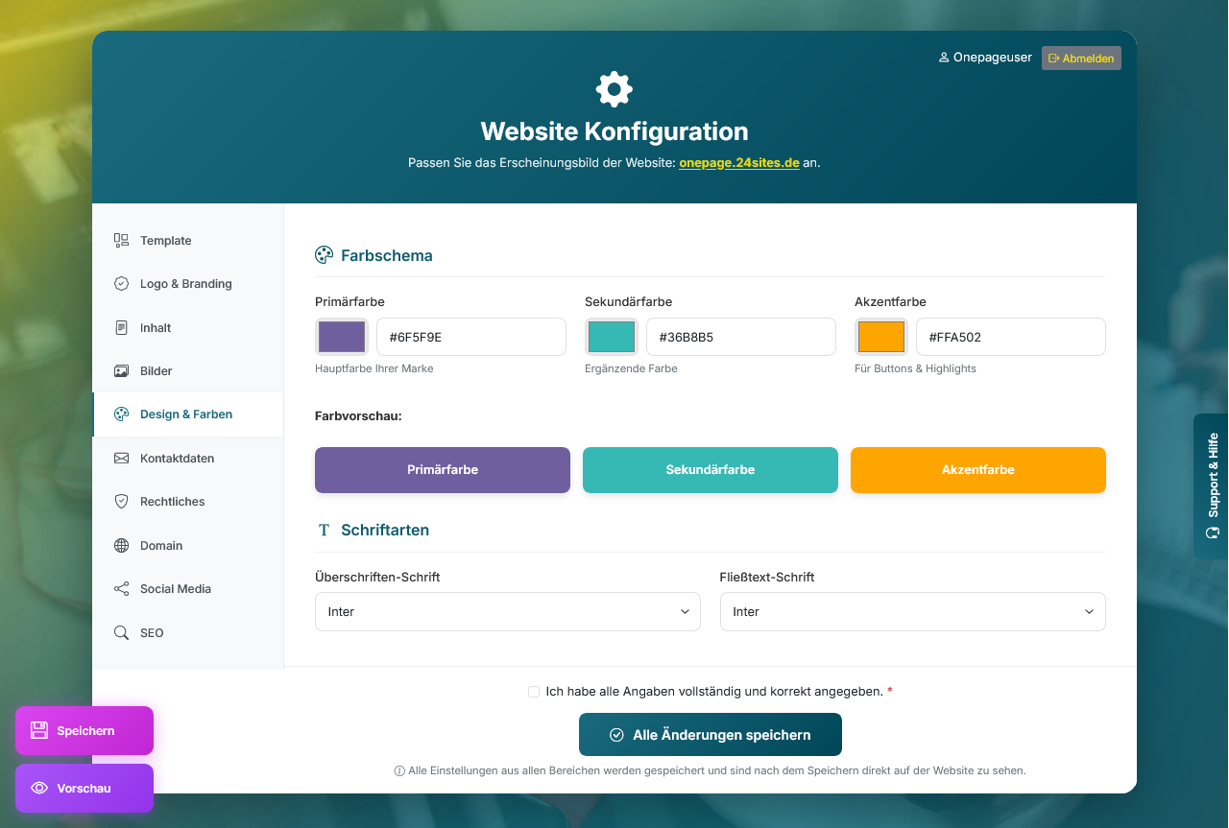Click the Design & Farben palette icon
1229x828 pixels.
click(121, 414)
